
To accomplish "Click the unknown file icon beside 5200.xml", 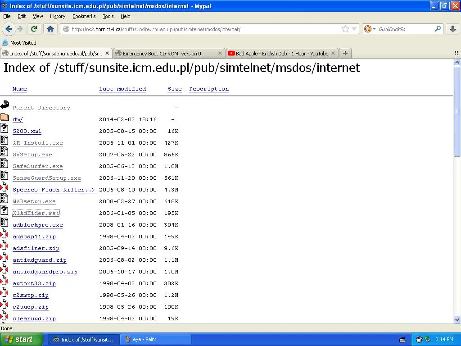I will pyautogui.click(x=4, y=128).
